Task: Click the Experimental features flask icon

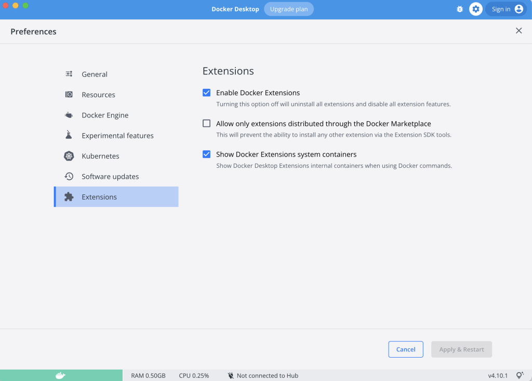Action: point(69,135)
